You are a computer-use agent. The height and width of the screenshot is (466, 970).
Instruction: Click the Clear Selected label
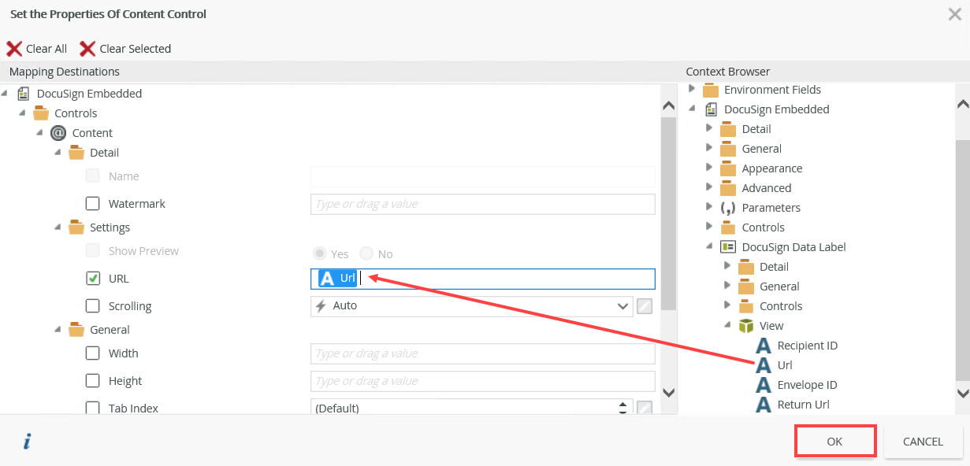coord(136,49)
